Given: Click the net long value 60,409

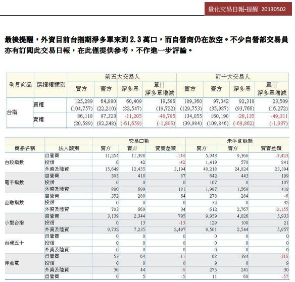Looking at the screenshot, I should [134, 101].
